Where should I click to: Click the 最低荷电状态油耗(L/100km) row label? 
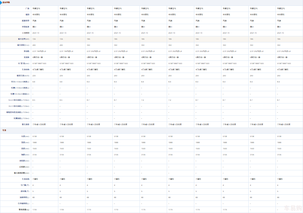click(18, 112)
